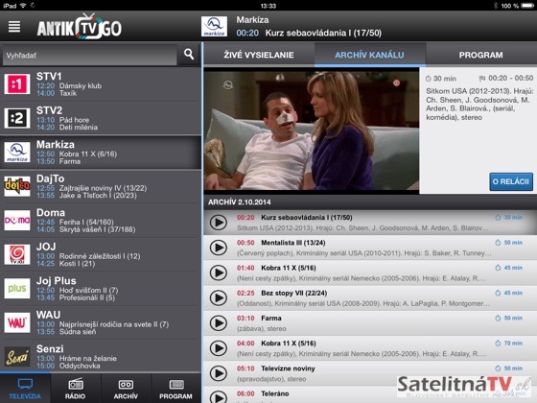Viewport: 537px width, 403px height.
Task: Click the O relácii button
Action: (x=510, y=181)
